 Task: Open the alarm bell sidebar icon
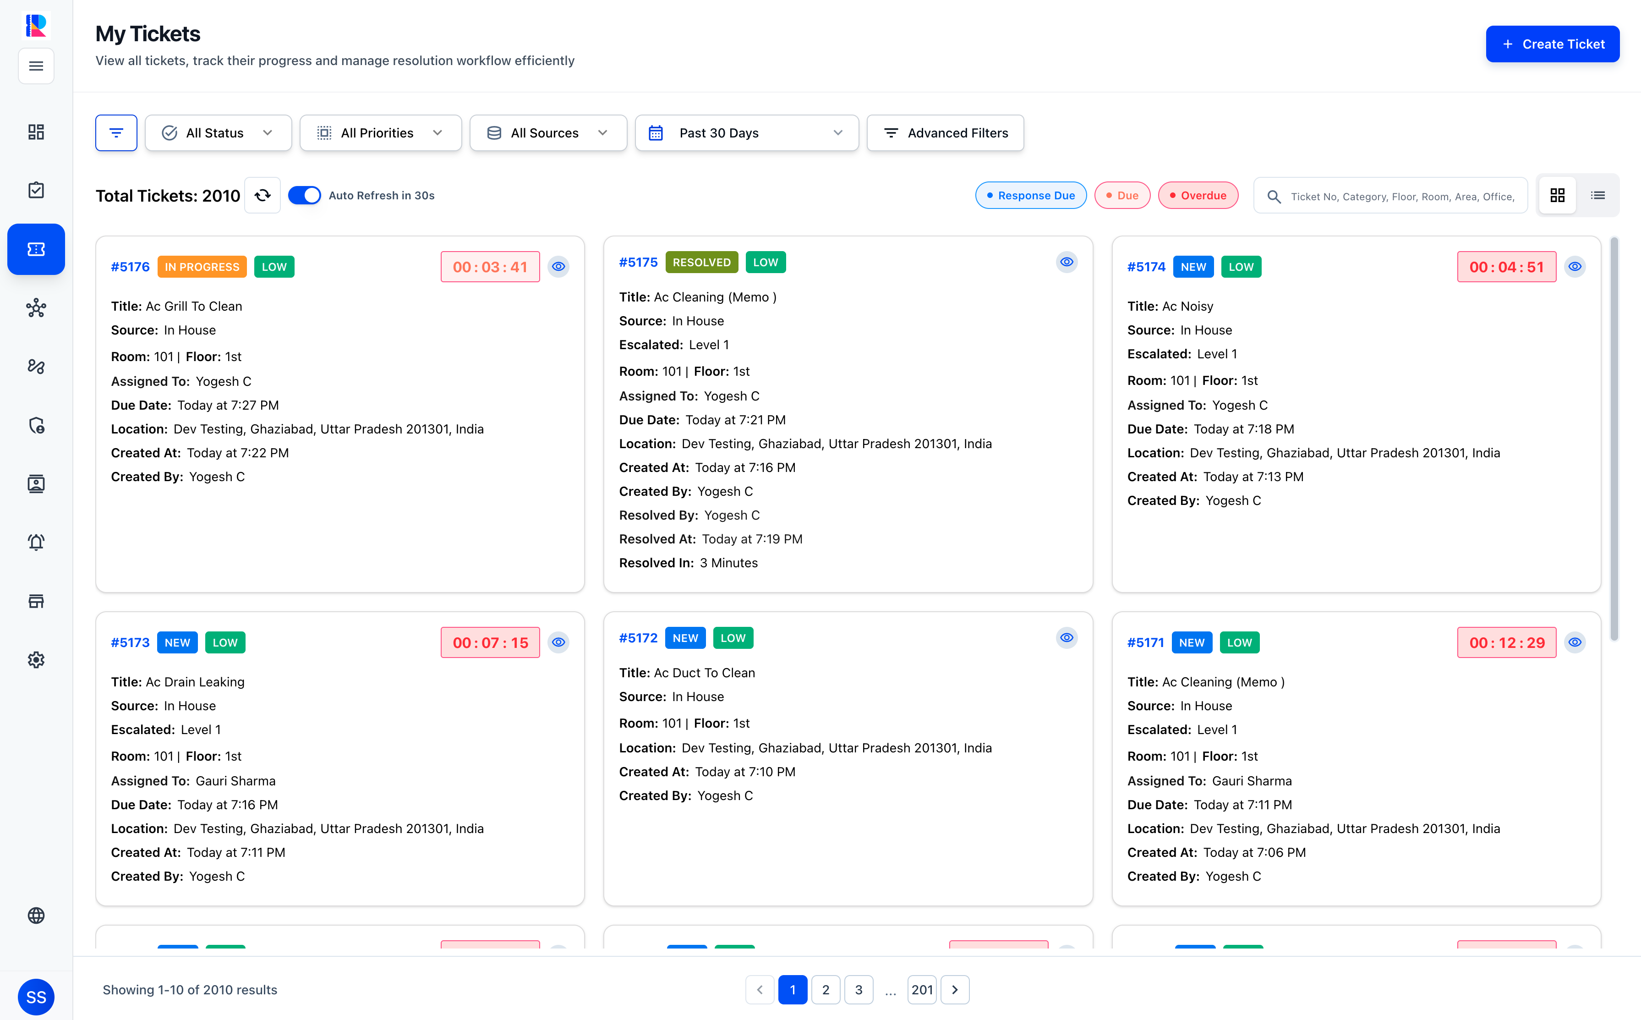click(36, 543)
